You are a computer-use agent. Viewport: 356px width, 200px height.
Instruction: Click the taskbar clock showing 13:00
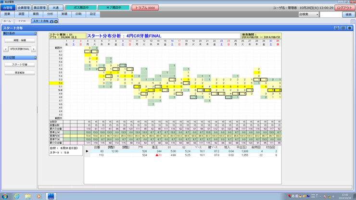tap(345, 196)
